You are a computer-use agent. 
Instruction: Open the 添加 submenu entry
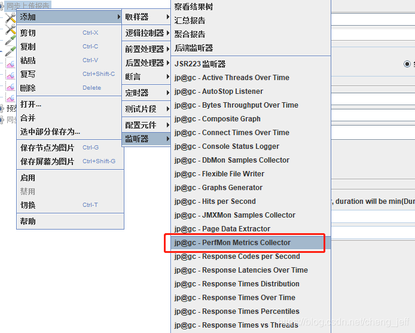69,17
